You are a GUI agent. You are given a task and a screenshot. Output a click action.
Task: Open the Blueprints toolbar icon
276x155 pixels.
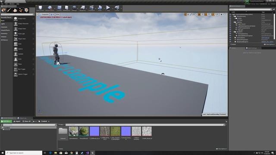point(82,8)
